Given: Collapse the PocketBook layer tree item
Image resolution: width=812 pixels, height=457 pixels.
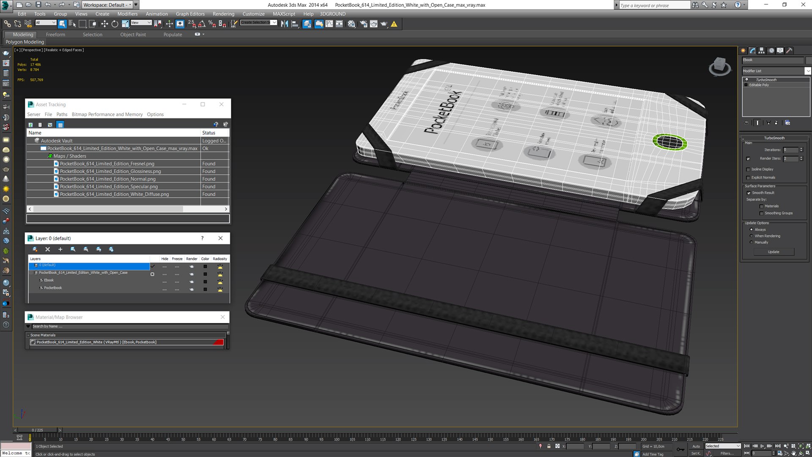Looking at the screenshot, I should (x=31, y=273).
